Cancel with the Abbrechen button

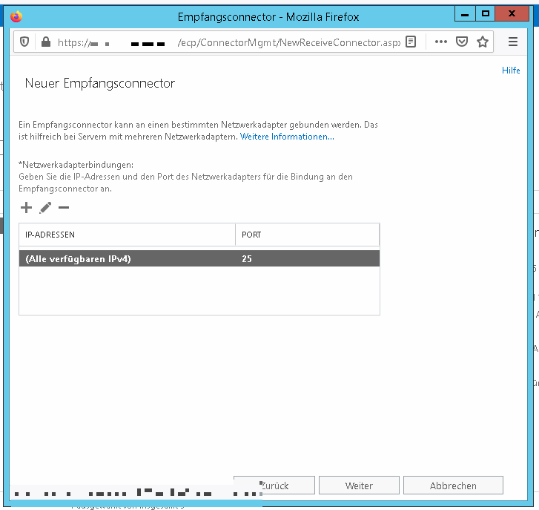[x=453, y=486]
